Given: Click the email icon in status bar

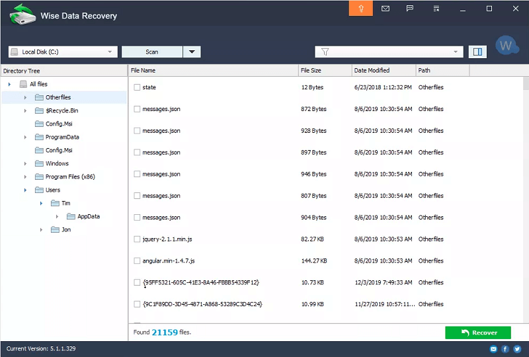Looking at the screenshot, I should point(493,349).
